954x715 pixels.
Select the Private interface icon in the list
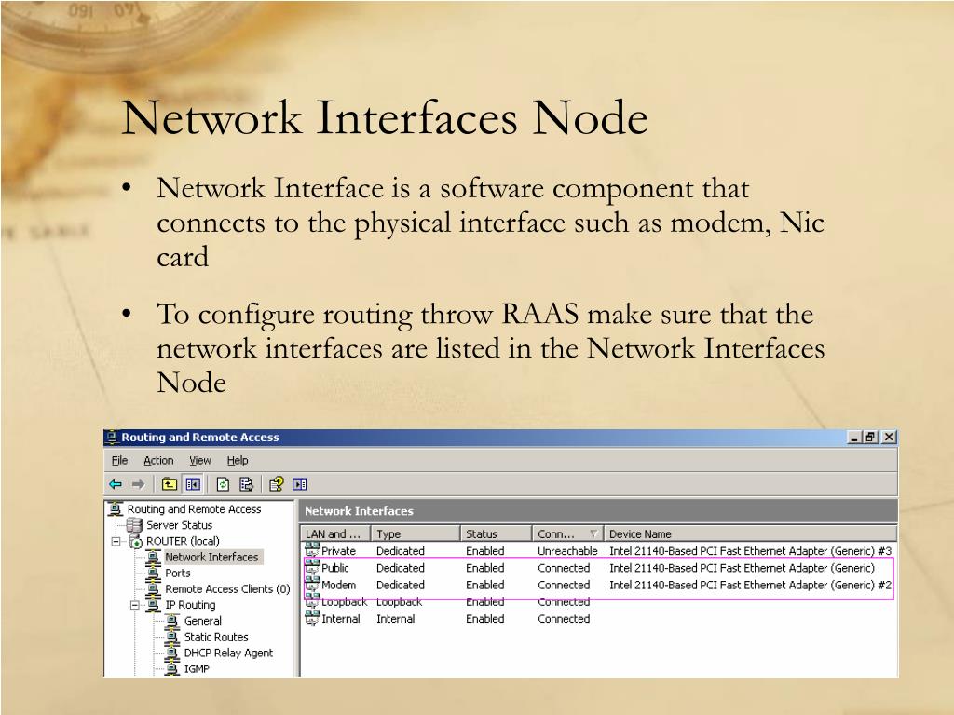tap(312, 550)
